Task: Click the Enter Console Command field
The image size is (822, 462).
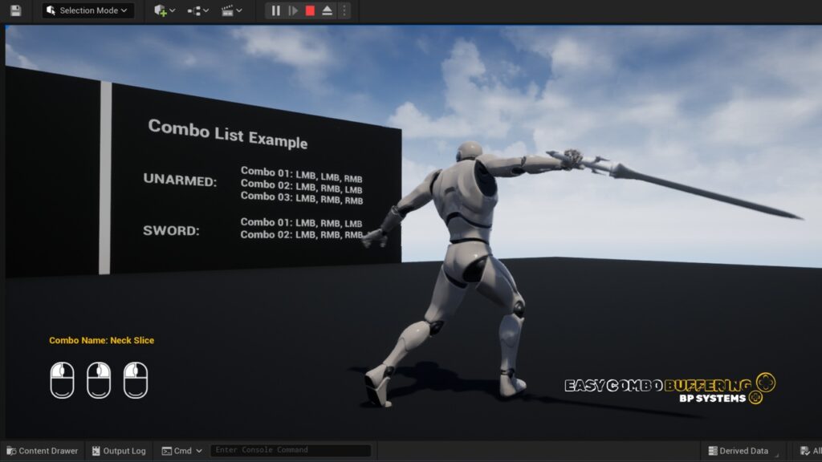Action: pyautogui.click(x=290, y=451)
